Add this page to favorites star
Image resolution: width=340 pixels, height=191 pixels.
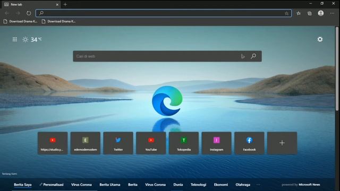pyautogui.click(x=287, y=13)
